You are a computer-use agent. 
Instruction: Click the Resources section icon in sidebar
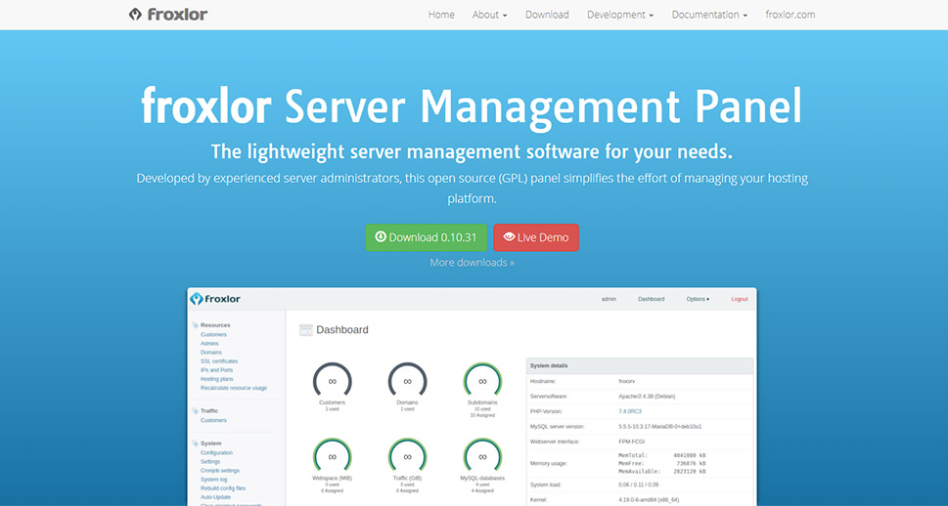click(195, 325)
